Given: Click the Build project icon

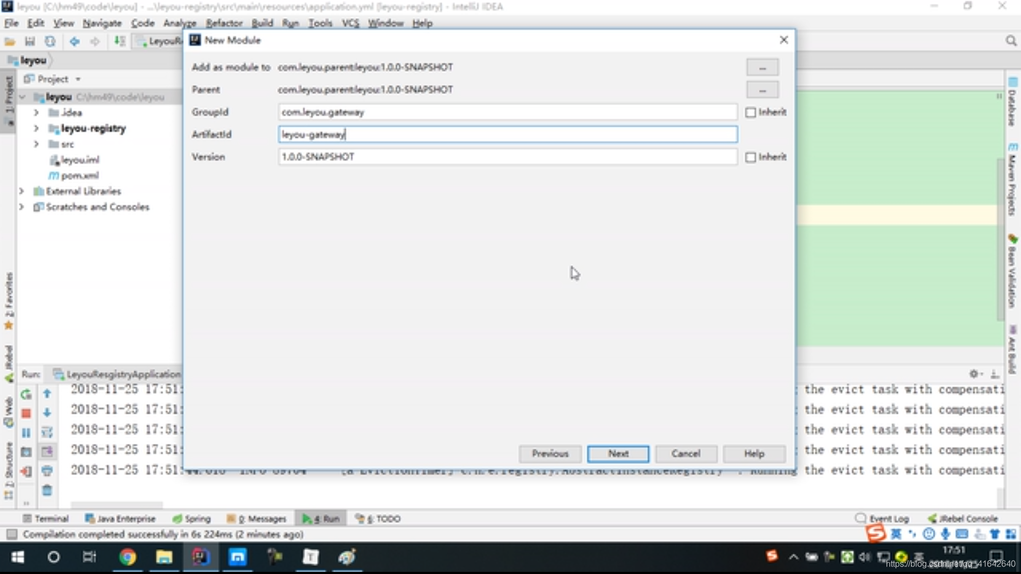Looking at the screenshot, I should coord(120,41).
